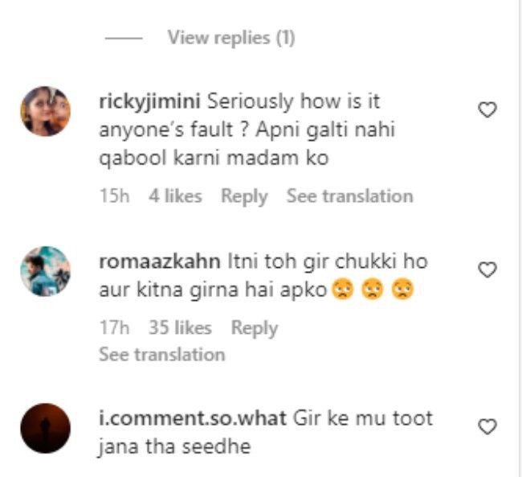Like rickyjimini's comment with the heart
The height and width of the screenshot is (477, 522).
[487, 111]
